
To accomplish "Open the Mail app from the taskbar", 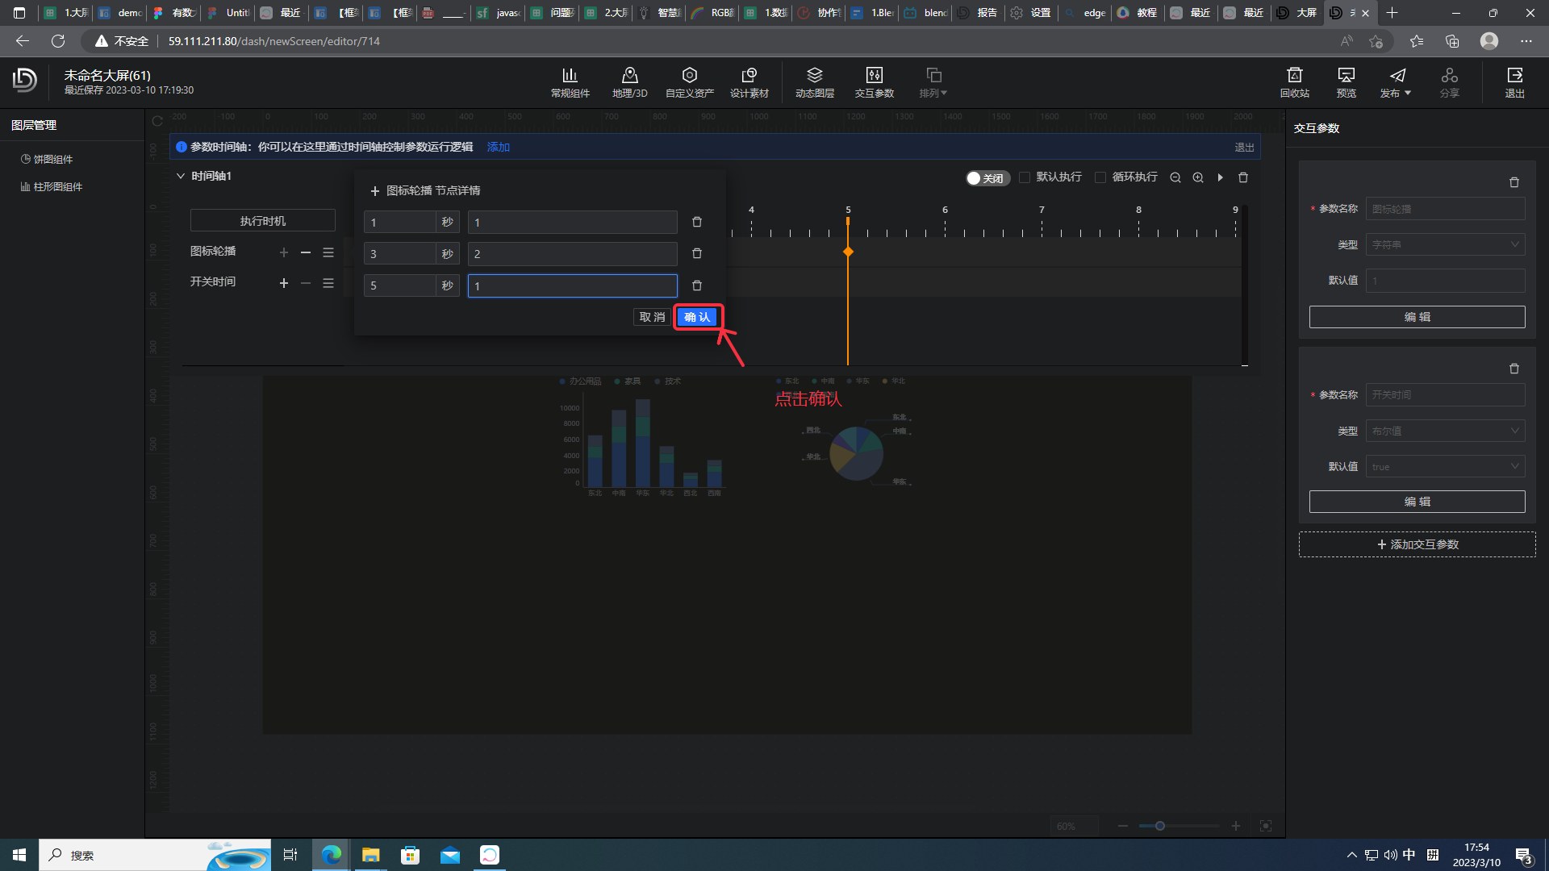I will click(x=449, y=855).
